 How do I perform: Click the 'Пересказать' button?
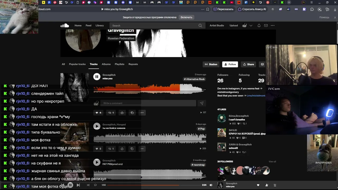(223, 9)
